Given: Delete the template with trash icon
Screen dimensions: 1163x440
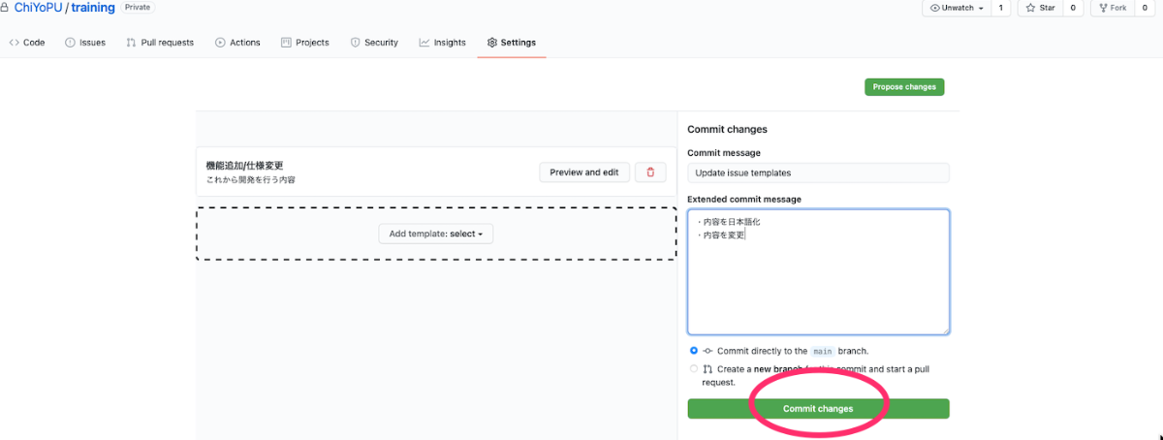Looking at the screenshot, I should click(650, 172).
